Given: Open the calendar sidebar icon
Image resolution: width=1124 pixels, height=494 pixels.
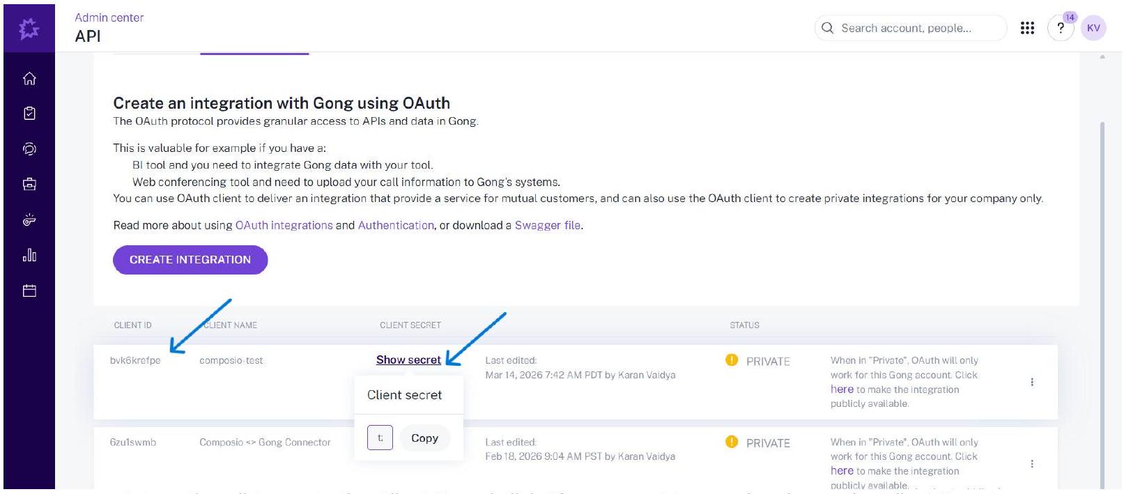Looking at the screenshot, I should (29, 291).
